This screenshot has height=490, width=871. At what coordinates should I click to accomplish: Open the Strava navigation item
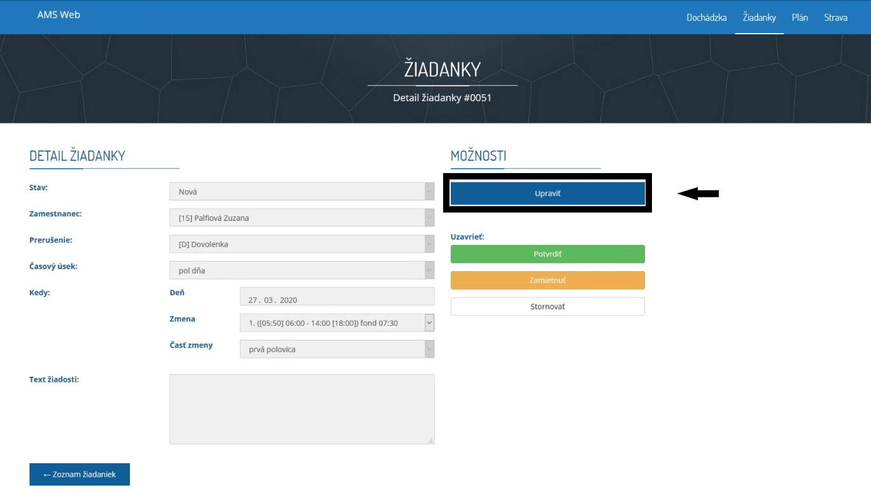coord(835,17)
